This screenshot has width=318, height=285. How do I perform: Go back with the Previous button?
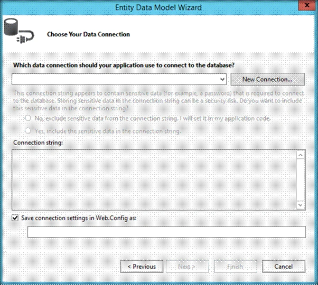(x=142, y=267)
